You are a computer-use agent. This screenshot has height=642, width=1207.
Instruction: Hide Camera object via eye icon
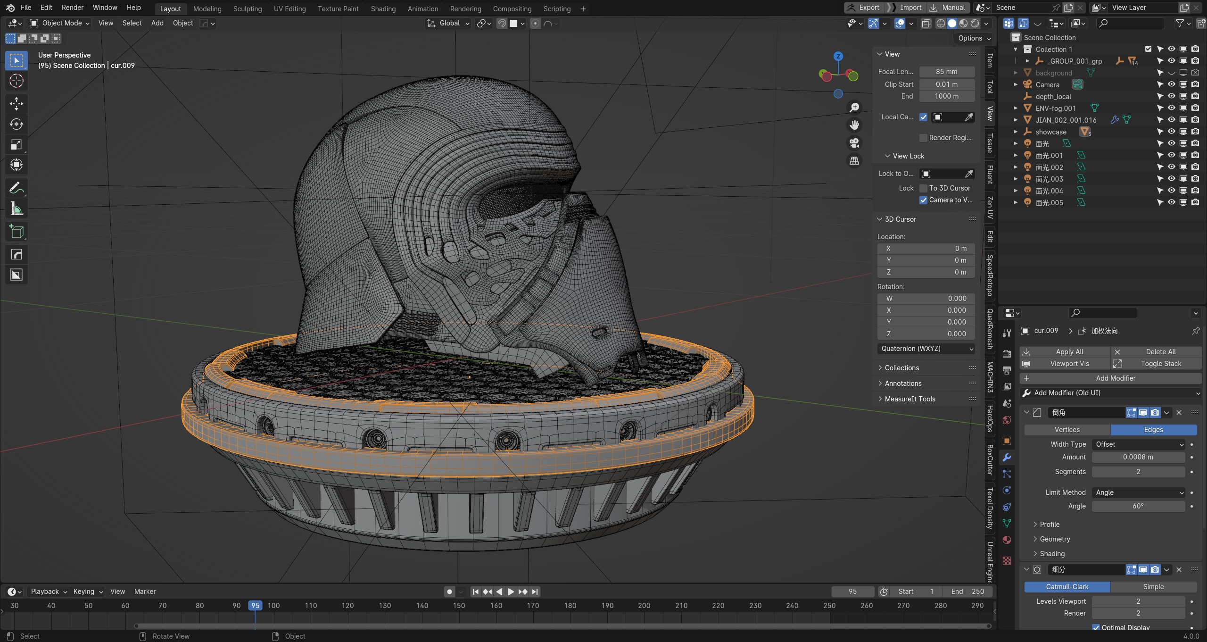pos(1172,84)
